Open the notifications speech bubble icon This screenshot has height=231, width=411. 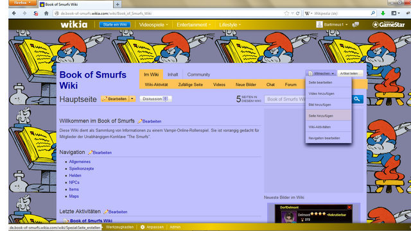pos(356,24)
